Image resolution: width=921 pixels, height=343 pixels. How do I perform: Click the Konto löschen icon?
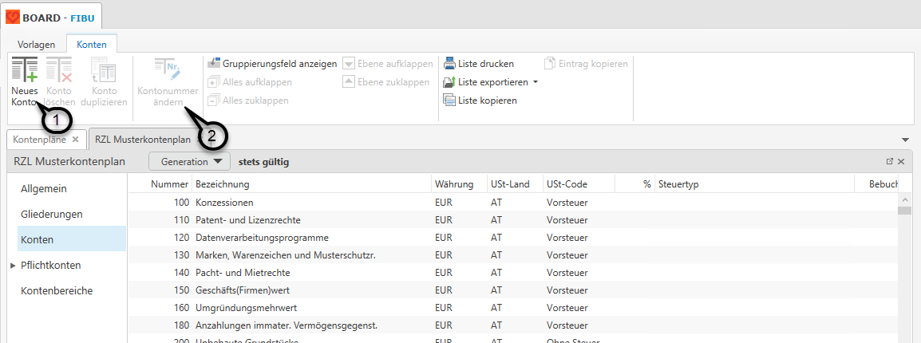coord(59,70)
